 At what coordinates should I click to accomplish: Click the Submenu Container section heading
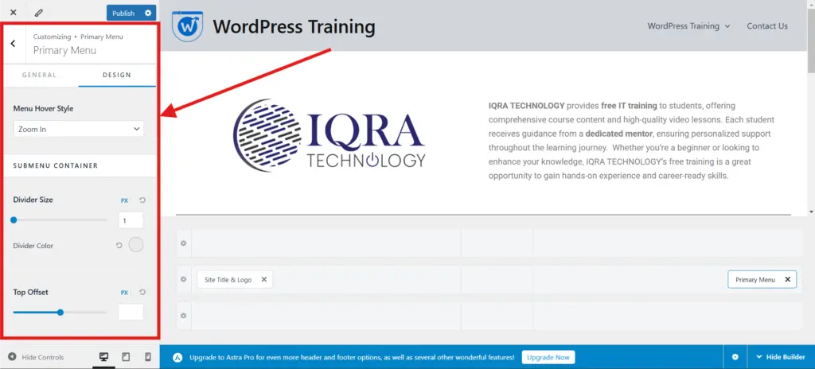(56, 165)
